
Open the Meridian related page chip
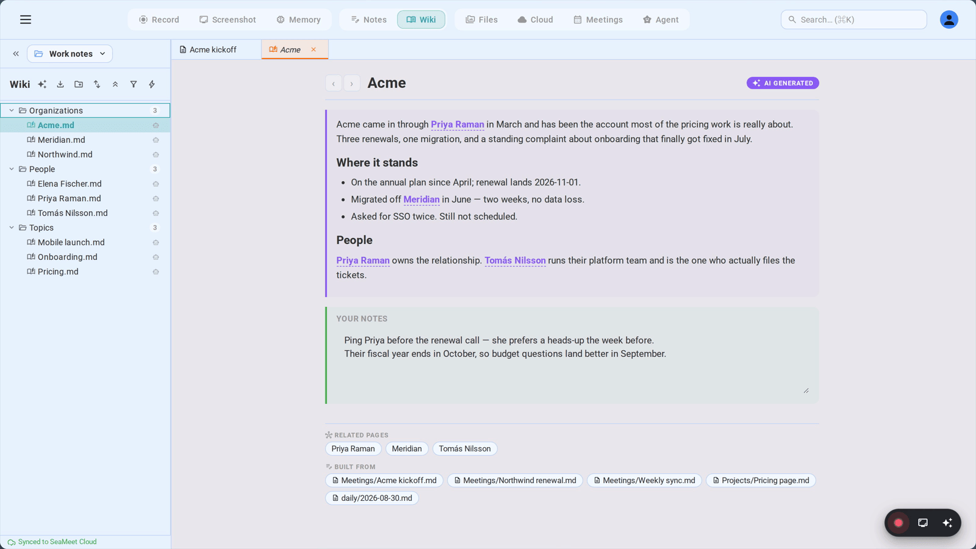(407, 449)
